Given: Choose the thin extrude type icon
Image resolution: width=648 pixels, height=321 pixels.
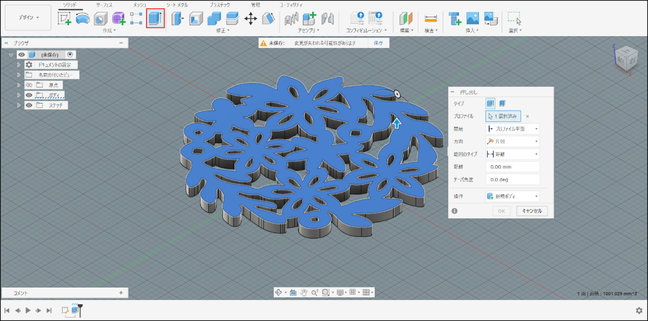Looking at the screenshot, I should point(502,103).
